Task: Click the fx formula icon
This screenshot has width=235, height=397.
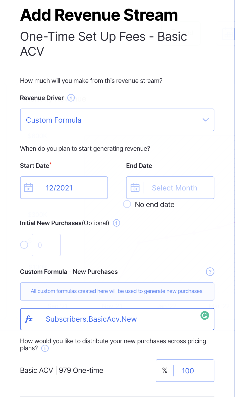Action: click(x=29, y=319)
